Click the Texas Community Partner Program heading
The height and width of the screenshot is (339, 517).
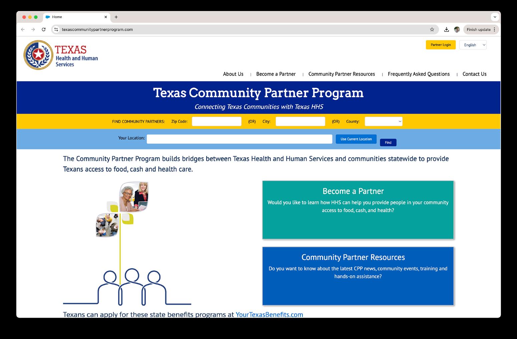click(258, 93)
